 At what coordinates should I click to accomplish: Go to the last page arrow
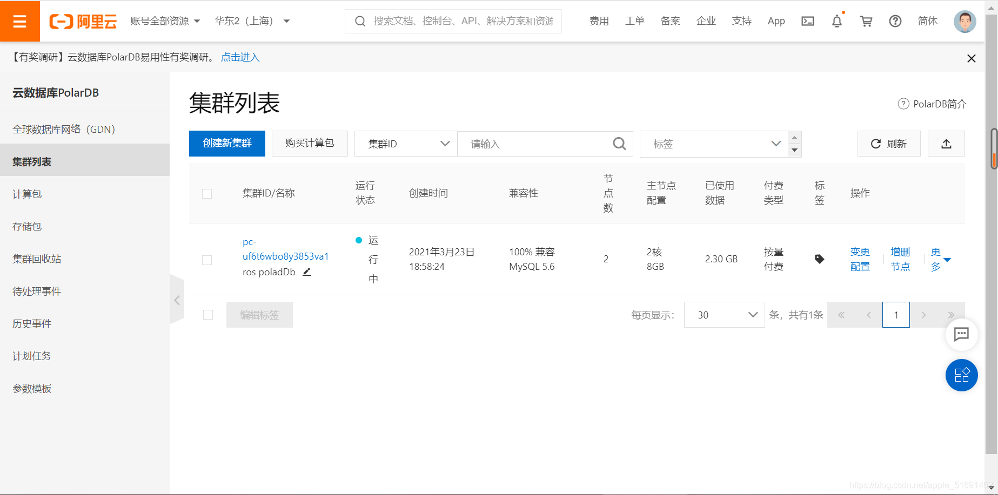(x=952, y=315)
